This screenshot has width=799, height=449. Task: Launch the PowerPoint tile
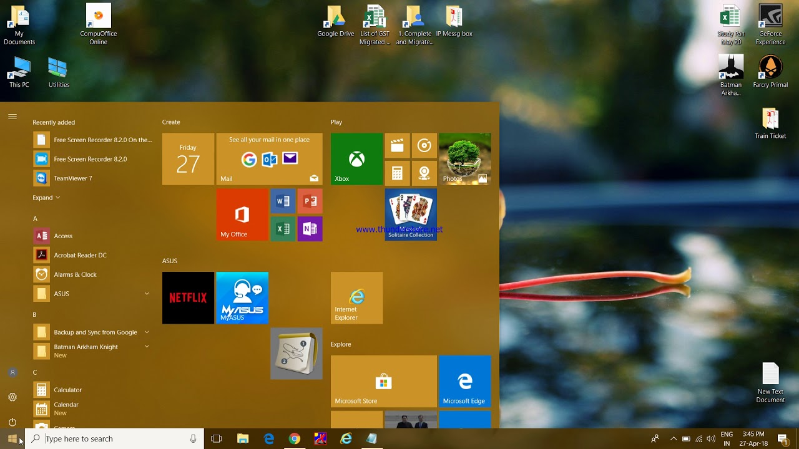click(310, 201)
